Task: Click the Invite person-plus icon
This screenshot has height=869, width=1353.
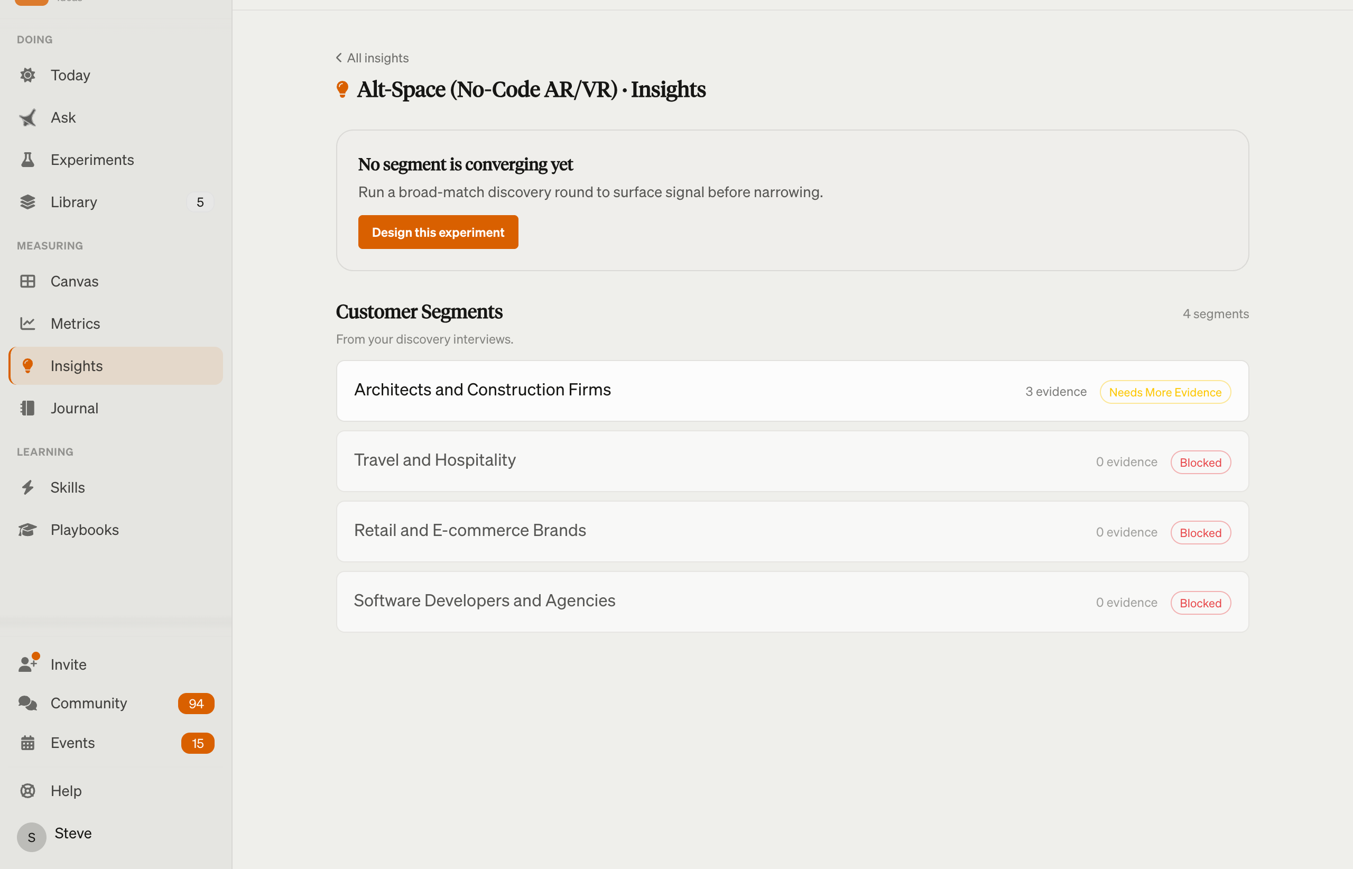Action: (28, 663)
